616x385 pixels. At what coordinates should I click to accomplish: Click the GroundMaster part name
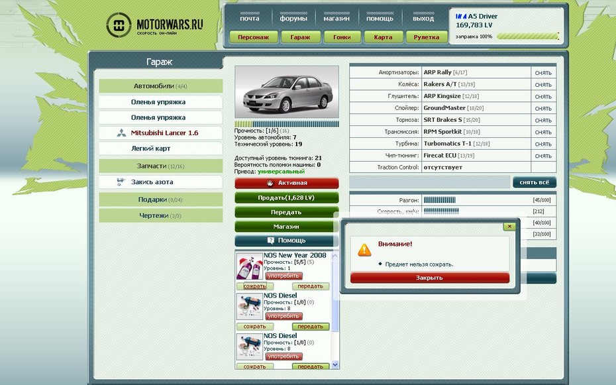[444, 107]
